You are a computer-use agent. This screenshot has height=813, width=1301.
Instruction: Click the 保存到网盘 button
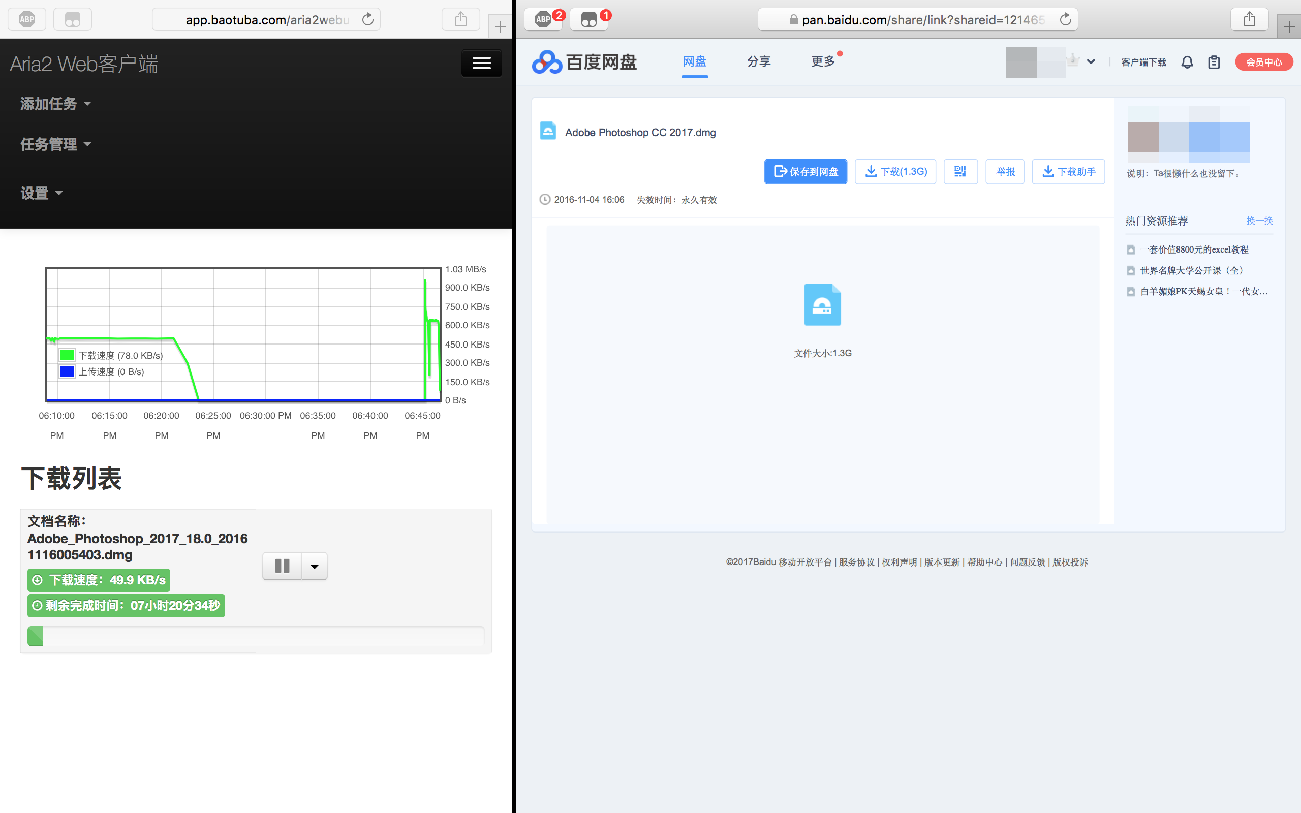coord(806,172)
